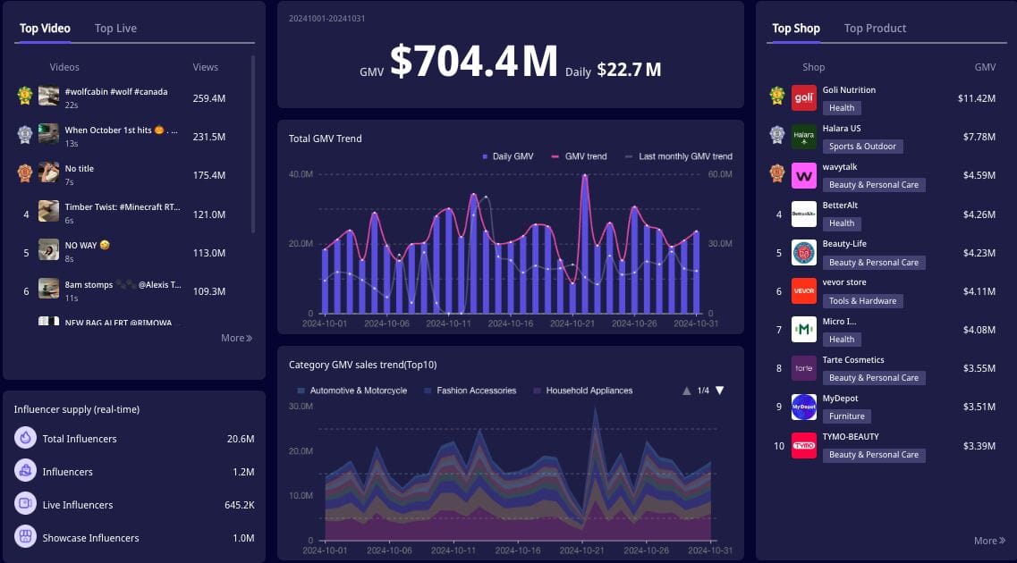This screenshot has width=1017, height=563.
Task: Open the wavytalk shop icon
Action: [804, 175]
